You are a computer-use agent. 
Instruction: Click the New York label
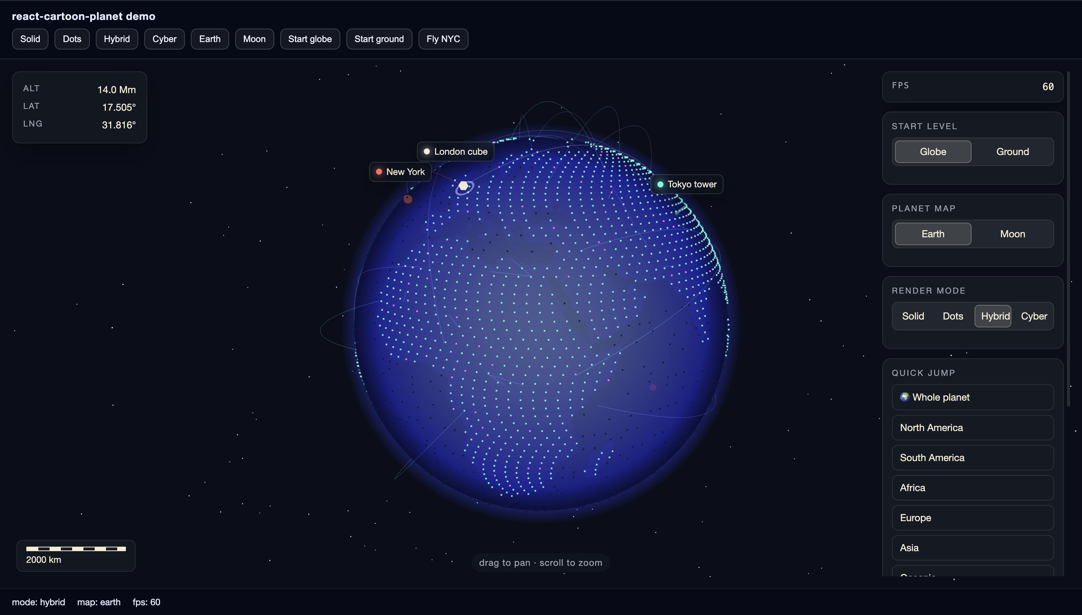point(400,172)
